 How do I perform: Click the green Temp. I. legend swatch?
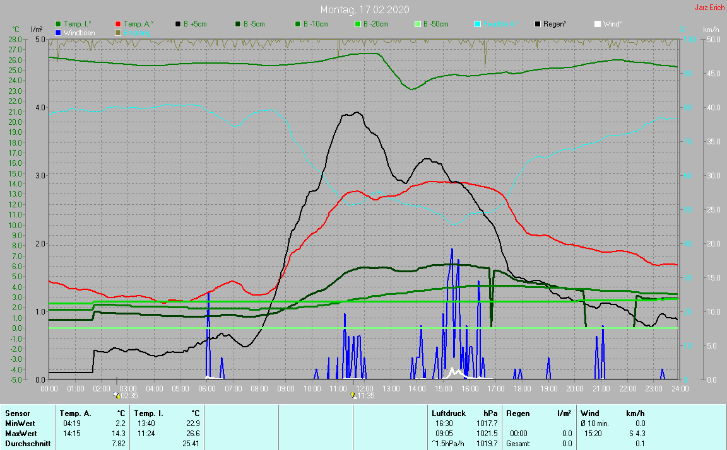pyautogui.click(x=59, y=24)
